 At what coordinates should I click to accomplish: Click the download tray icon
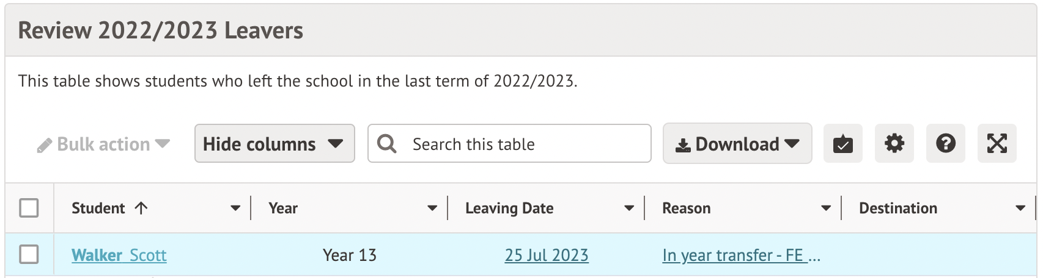click(683, 145)
